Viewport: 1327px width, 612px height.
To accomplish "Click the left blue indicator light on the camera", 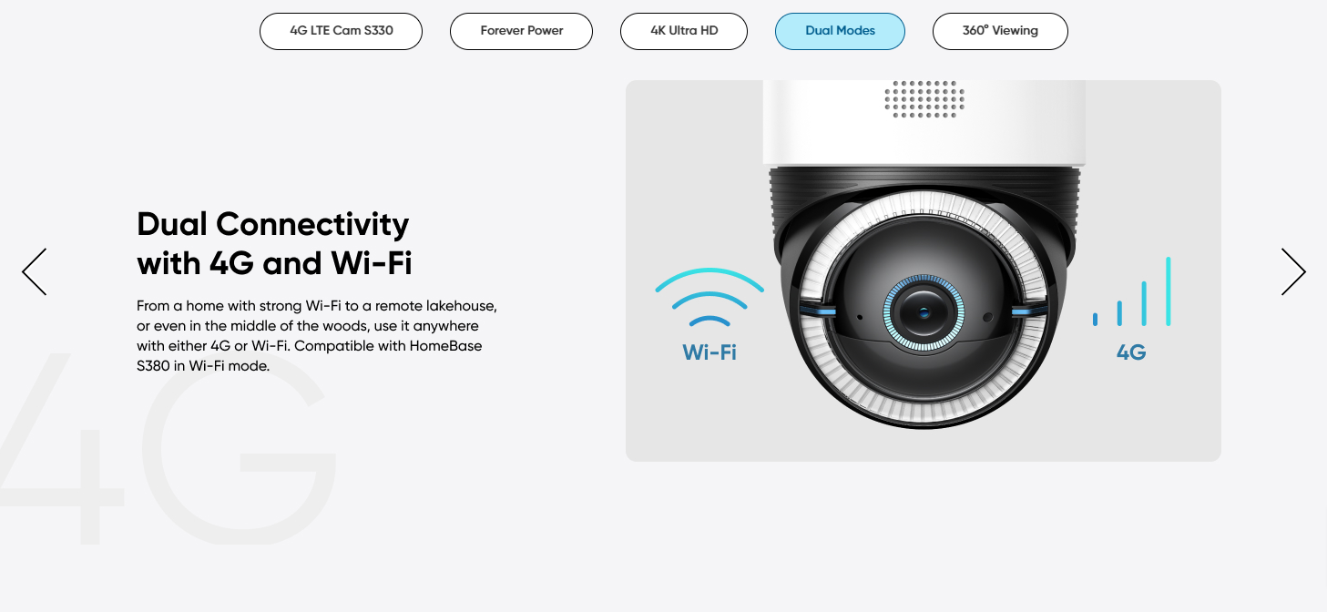I will point(821,311).
